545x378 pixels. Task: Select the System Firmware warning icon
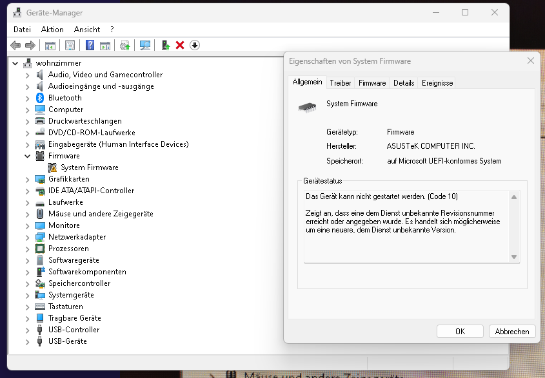pyautogui.click(x=52, y=167)
